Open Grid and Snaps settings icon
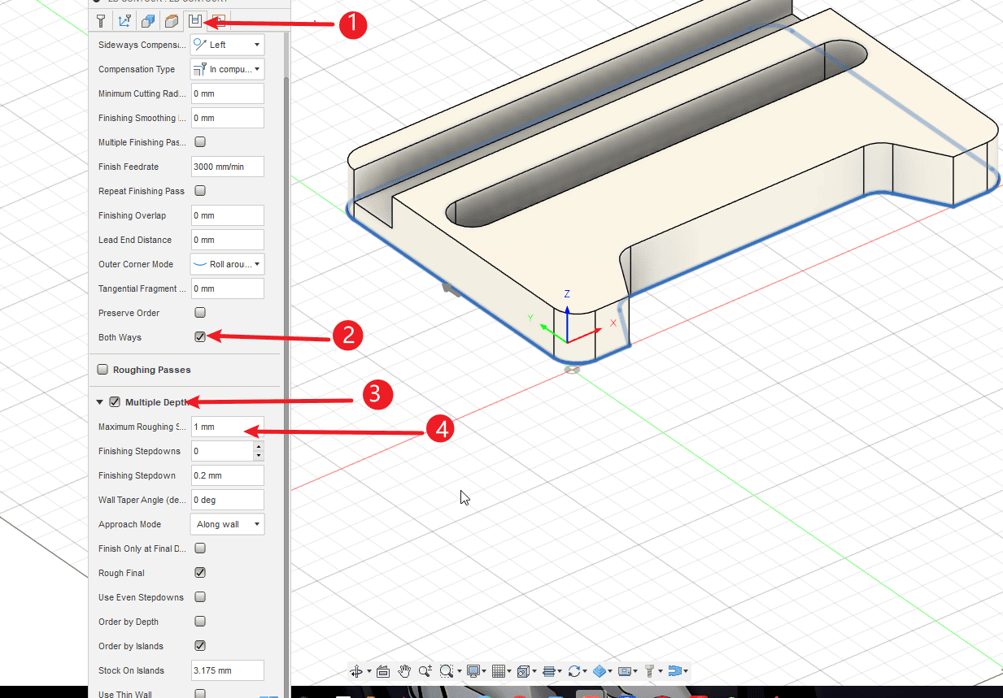The width and height of the screenshot is (1003, 698). coord(499,671)
